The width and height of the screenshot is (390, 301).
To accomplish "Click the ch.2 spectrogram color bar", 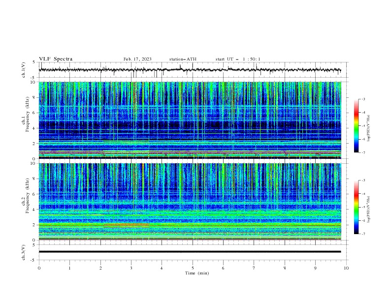I will 356,207.
